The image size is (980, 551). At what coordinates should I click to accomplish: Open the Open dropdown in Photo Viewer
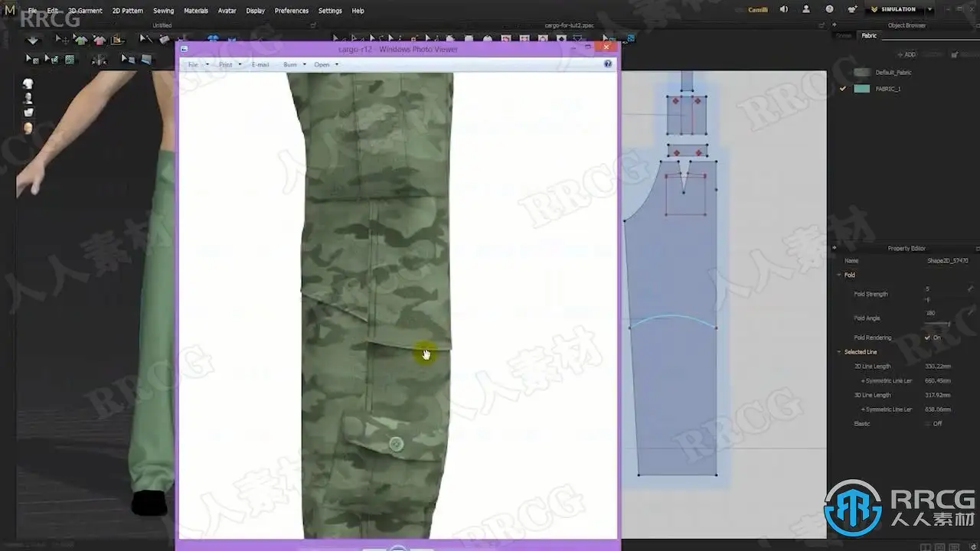pyautogui.click(x=326, y=64)
